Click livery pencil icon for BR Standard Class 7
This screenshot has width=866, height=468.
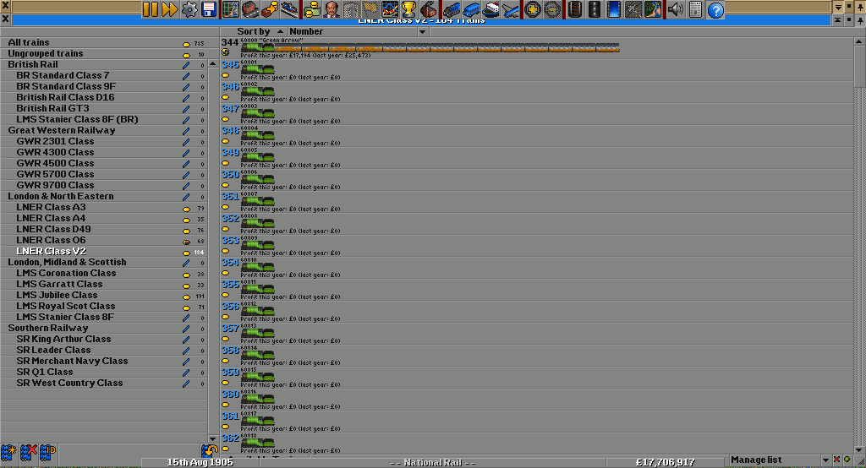point(186,76)
